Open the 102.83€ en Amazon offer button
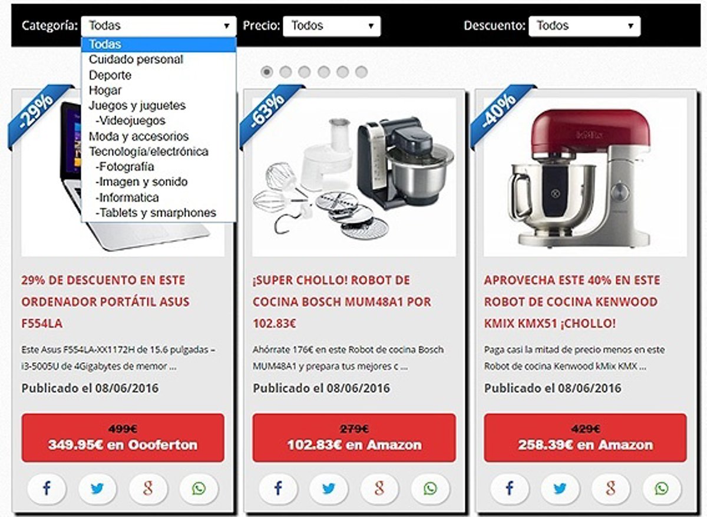 point(354,438)
